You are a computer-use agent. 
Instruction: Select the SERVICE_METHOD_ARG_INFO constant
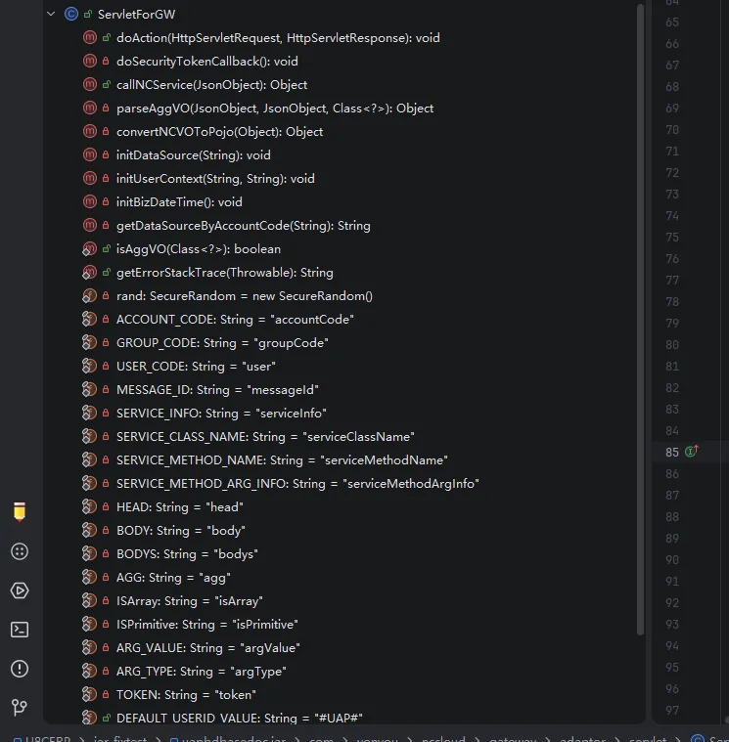point(297,484)
